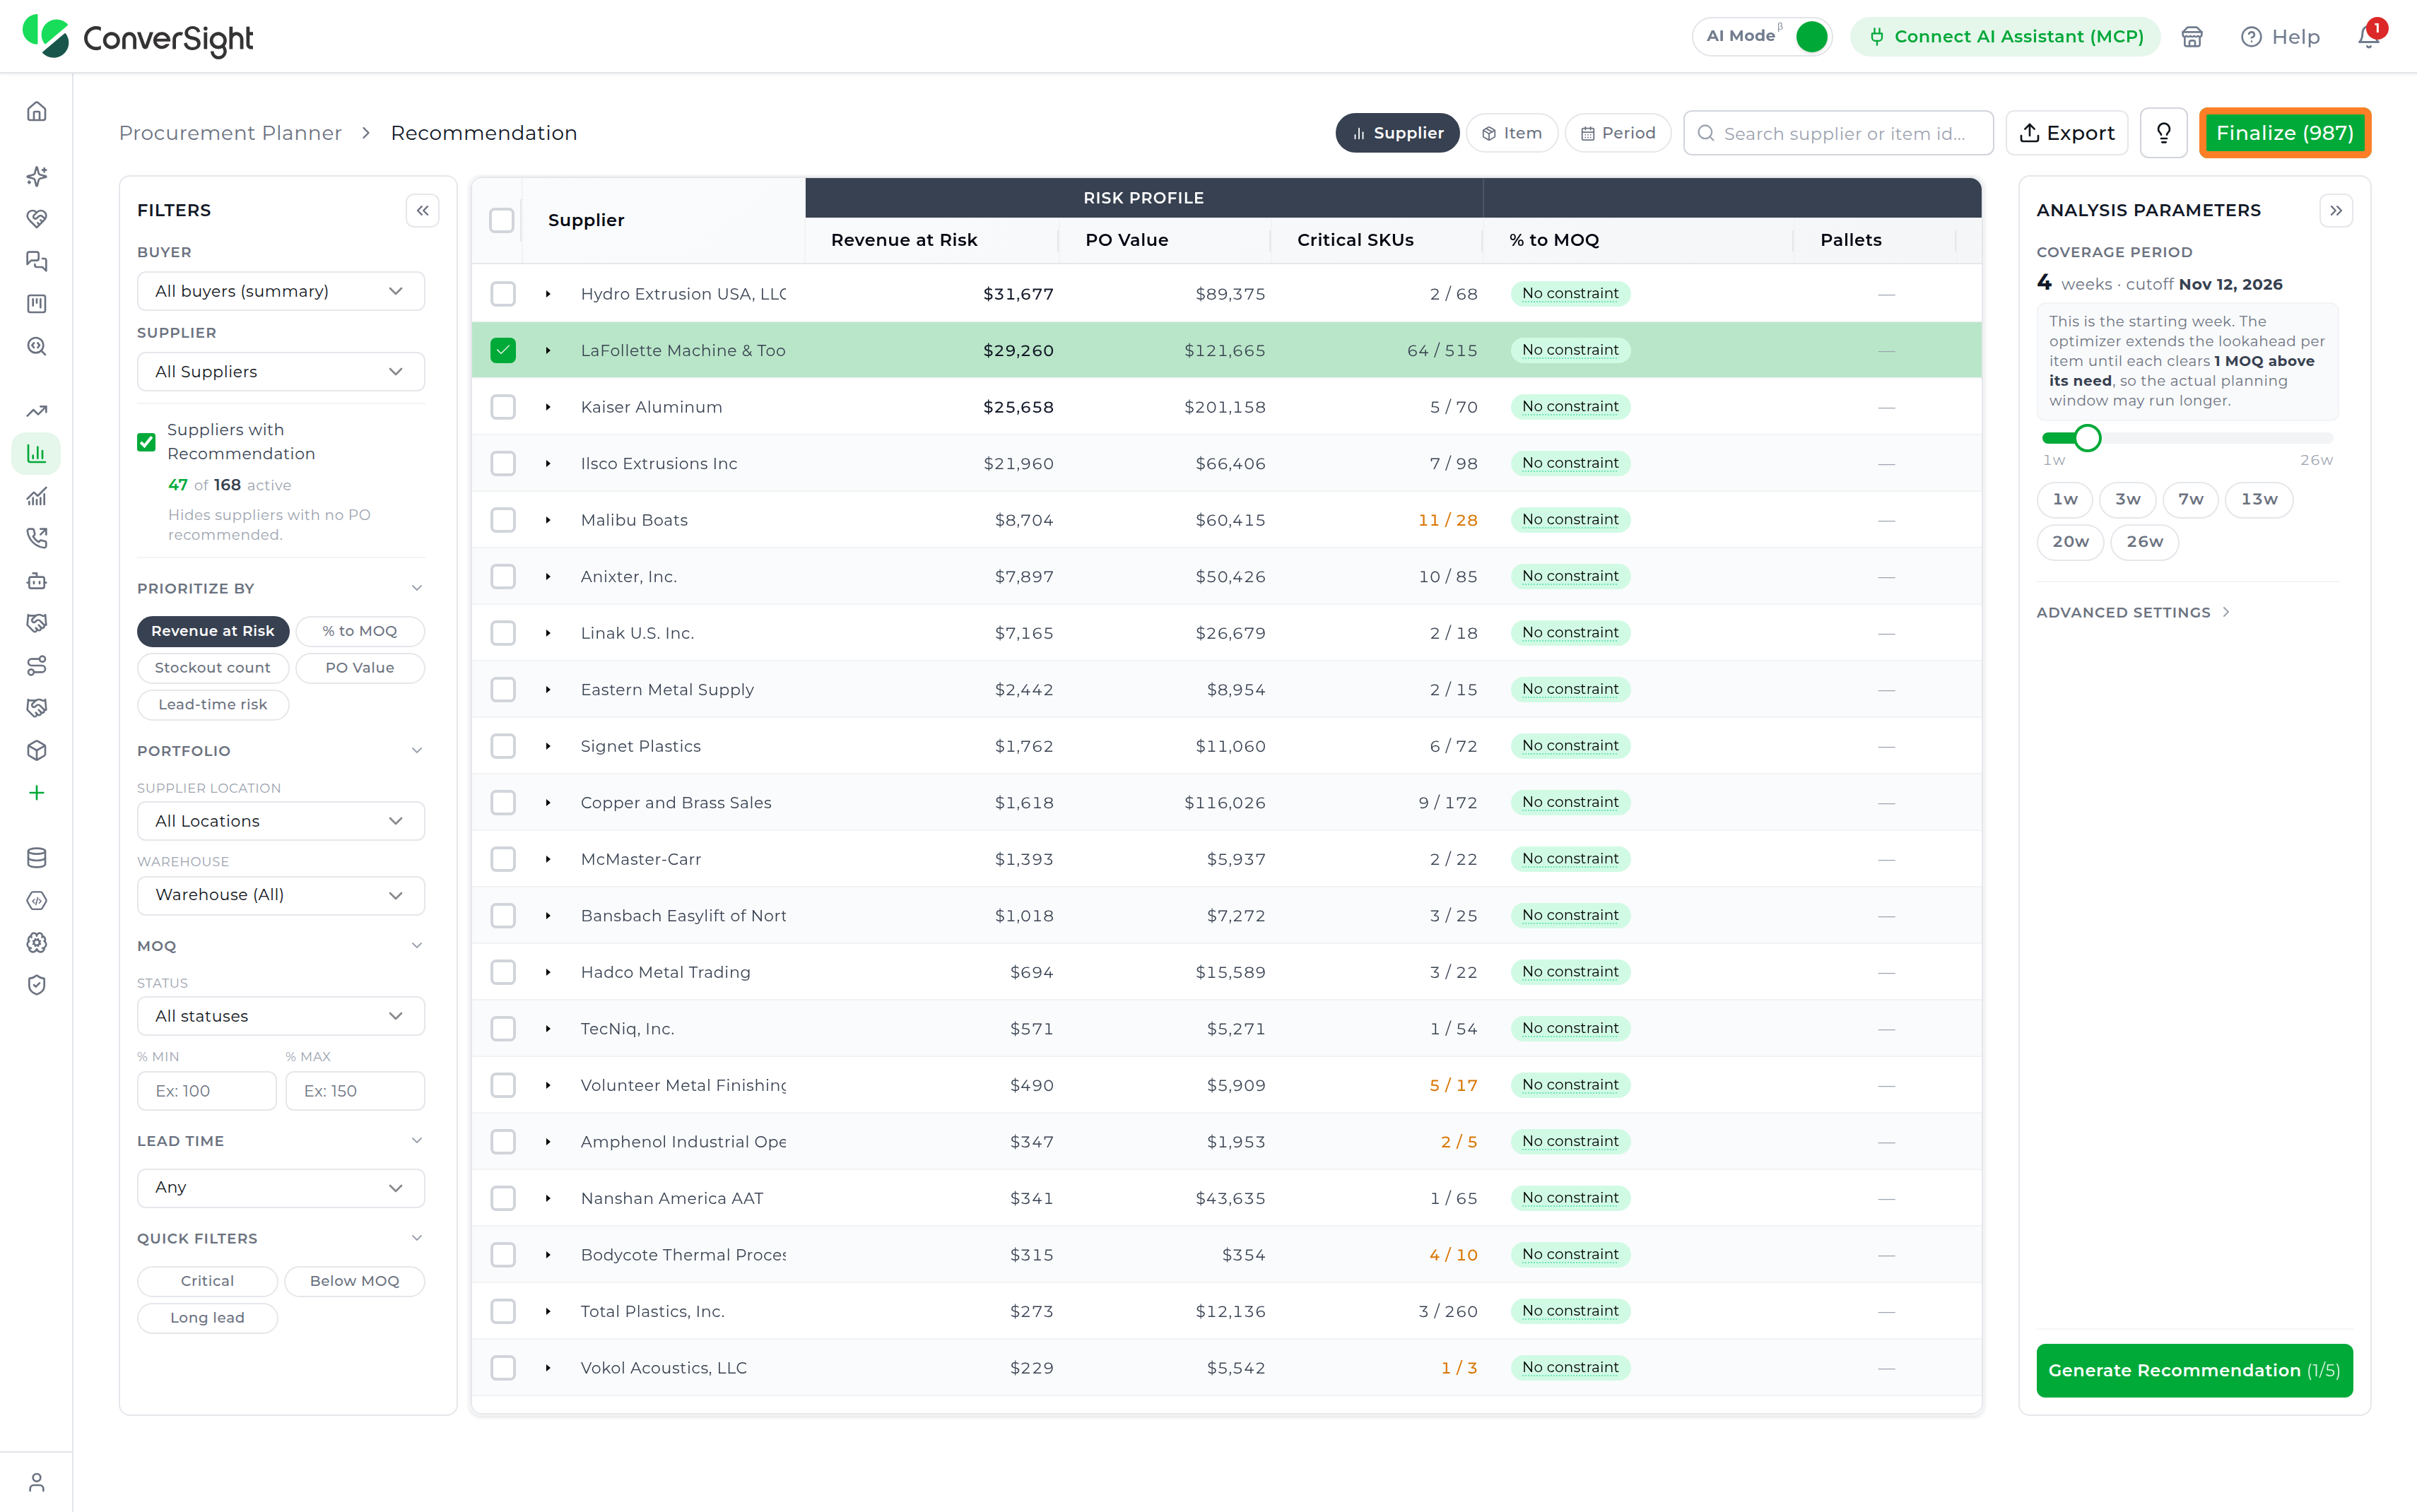Open the notifications bell
The image size is (2417, 1512).
2368,36
